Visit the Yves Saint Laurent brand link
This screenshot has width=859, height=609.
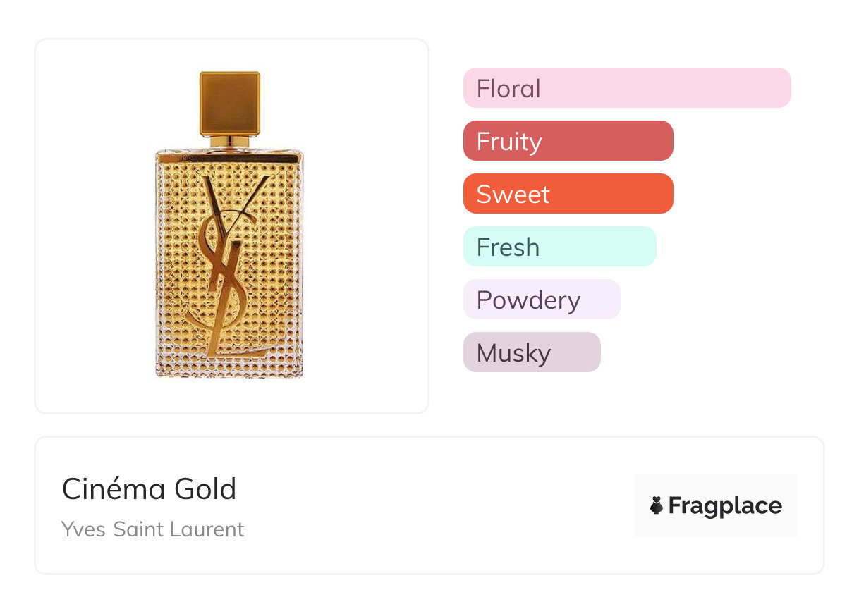[153, 529]
